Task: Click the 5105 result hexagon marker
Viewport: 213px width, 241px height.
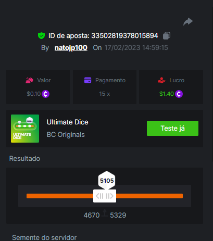Action: pos(107,181)
